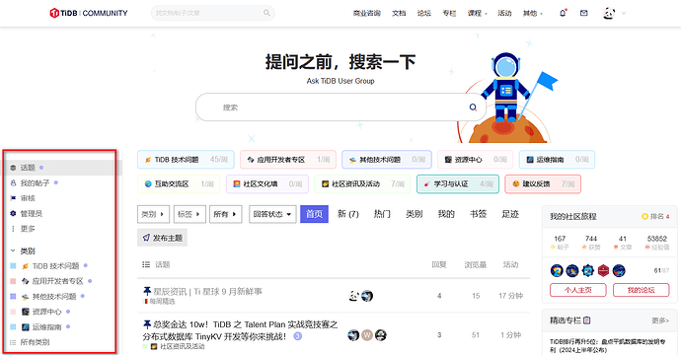Switch to the 新 (7) tab
This screenshot has height=355, width=681.
(x=348, y=214)
